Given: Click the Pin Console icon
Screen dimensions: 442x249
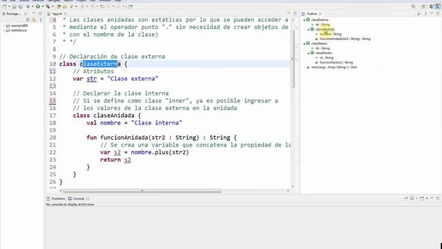Looking at the screenshot, I should 406,199.
